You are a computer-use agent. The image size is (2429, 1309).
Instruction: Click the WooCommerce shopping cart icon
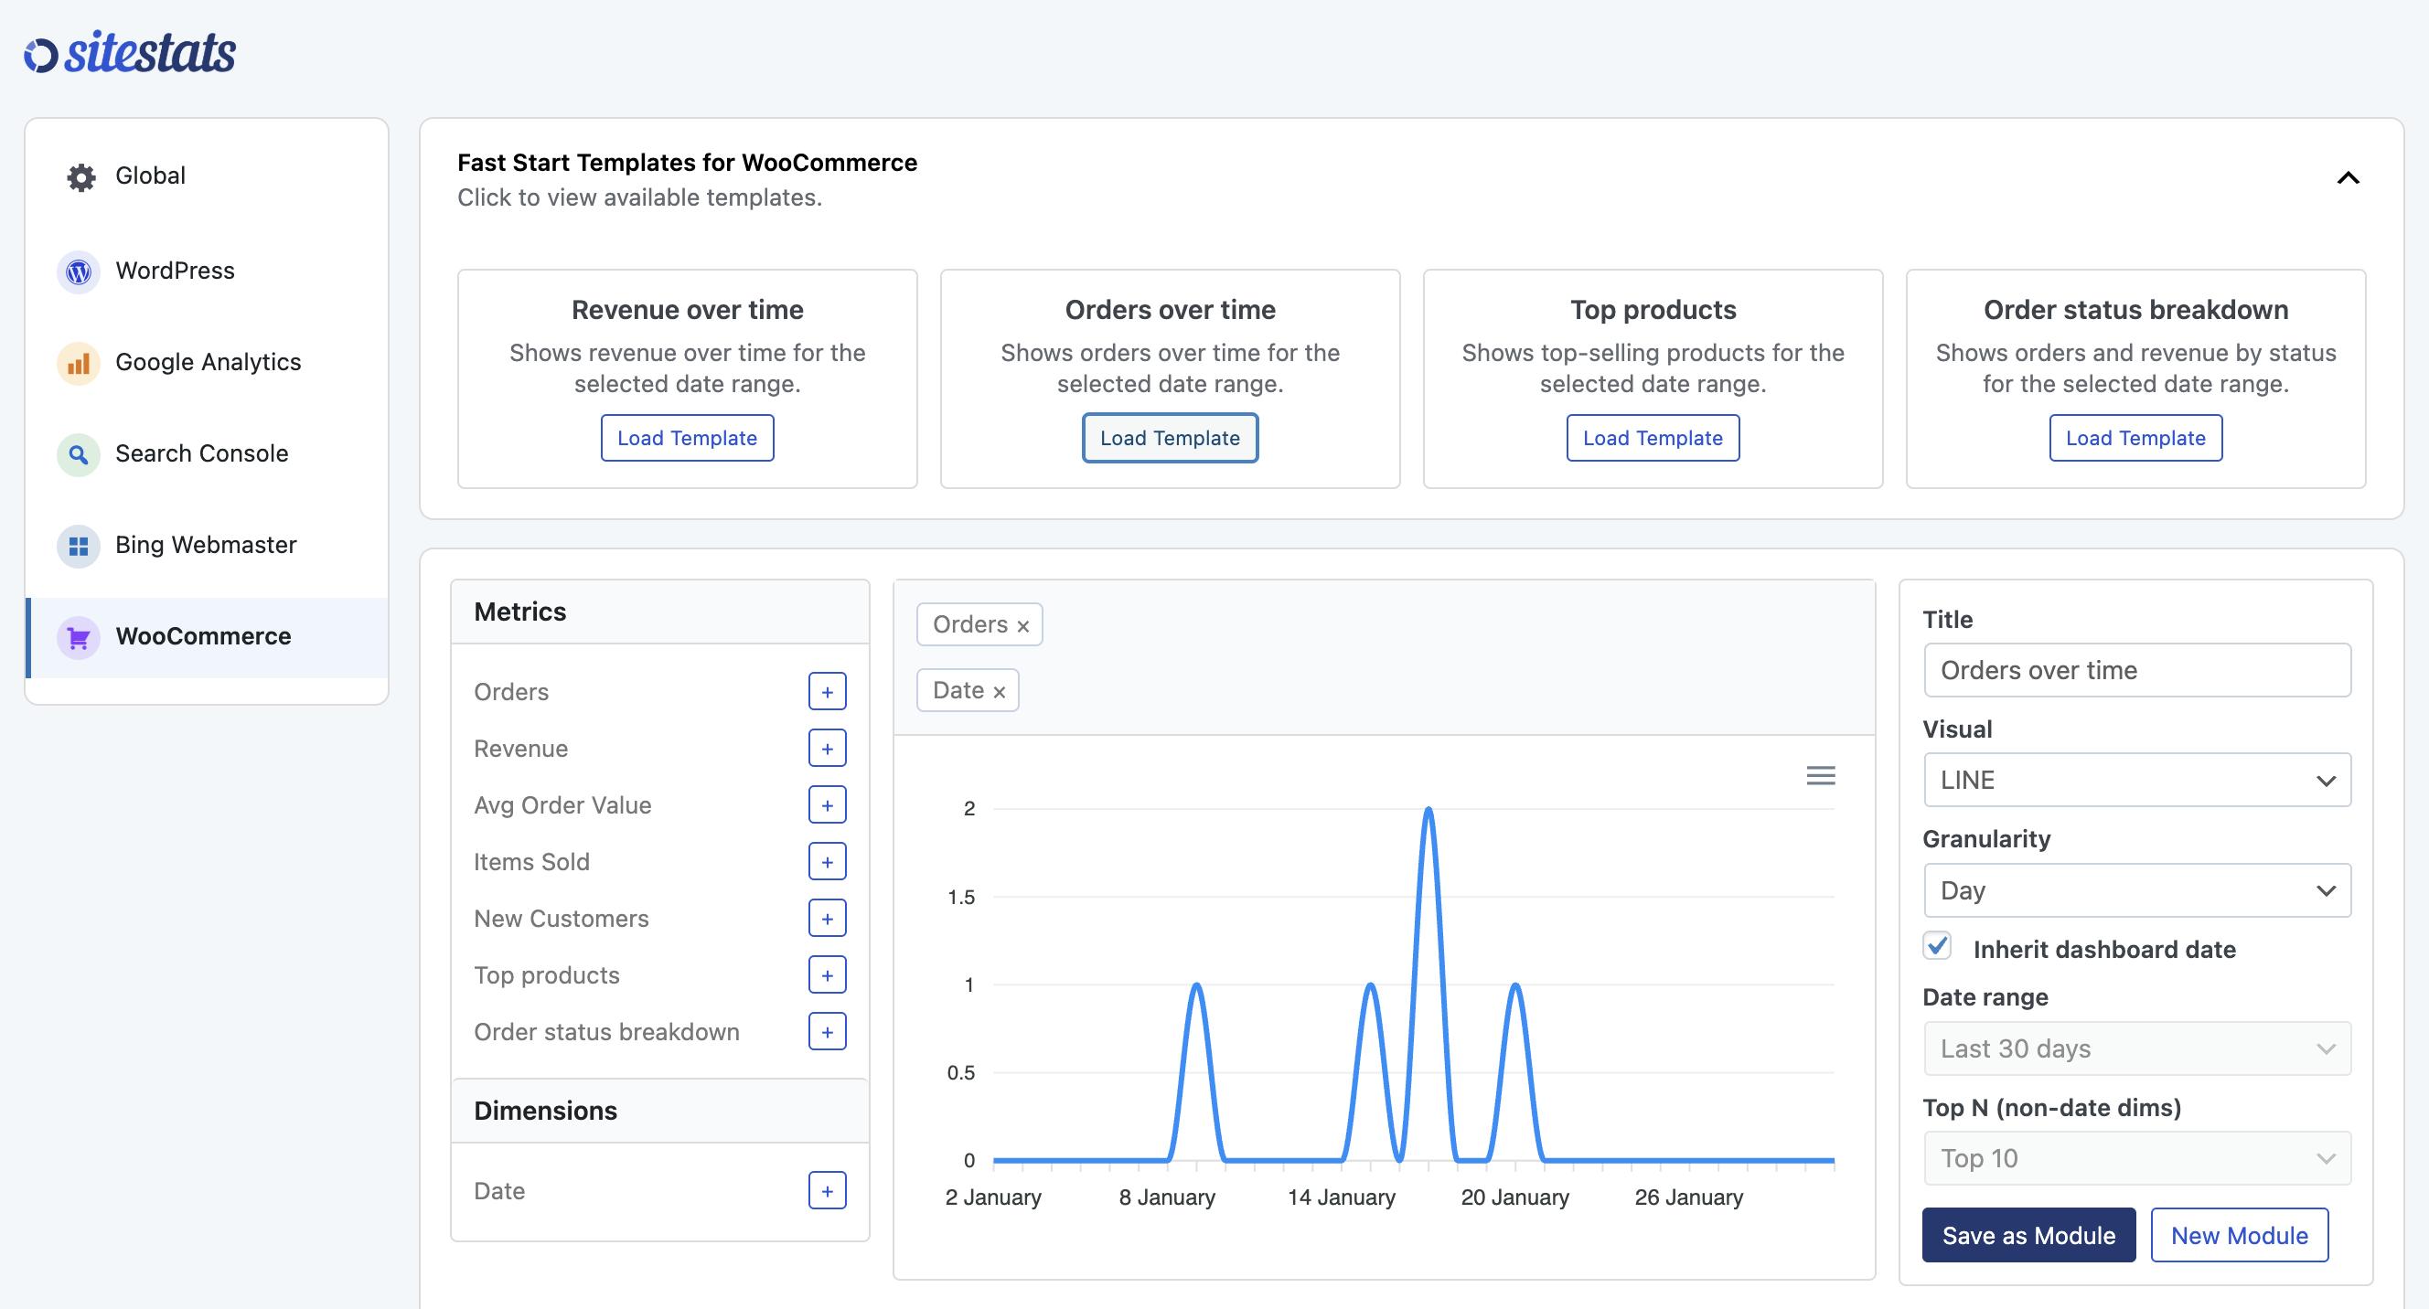[x=79, y=637]
